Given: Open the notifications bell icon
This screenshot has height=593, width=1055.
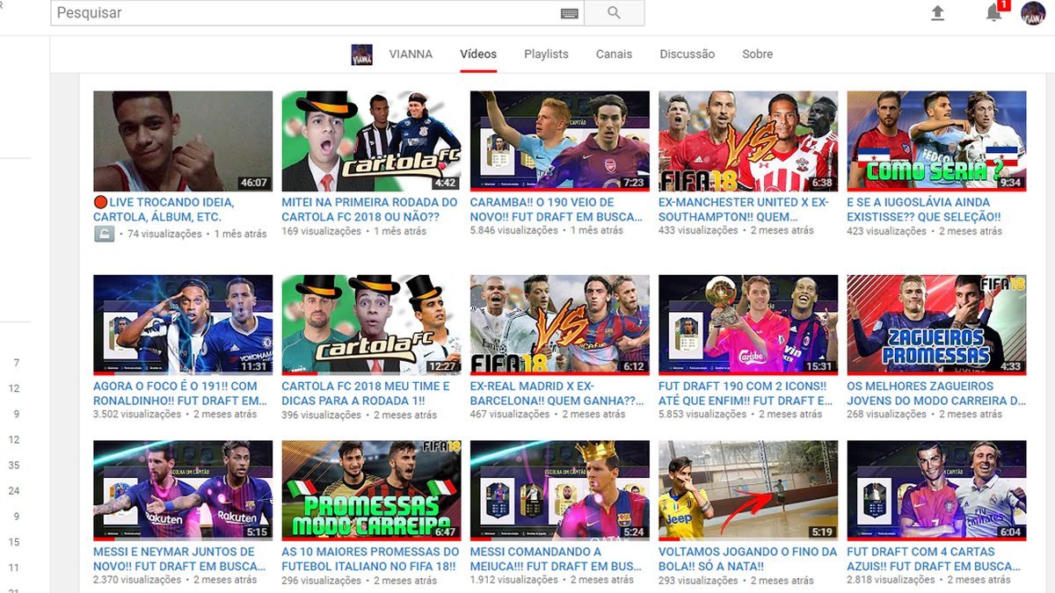Looking at the screenshot, I should click(x=993, y=13).
